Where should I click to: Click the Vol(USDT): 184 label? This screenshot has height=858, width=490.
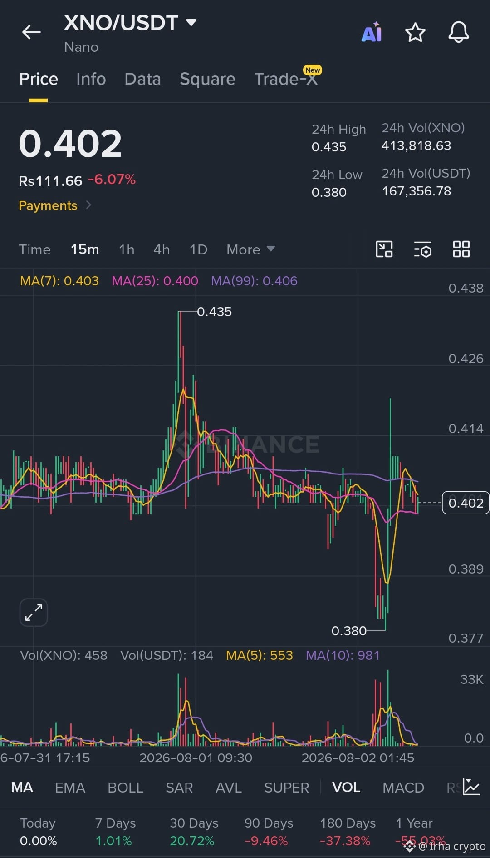[x=167, y=655]
